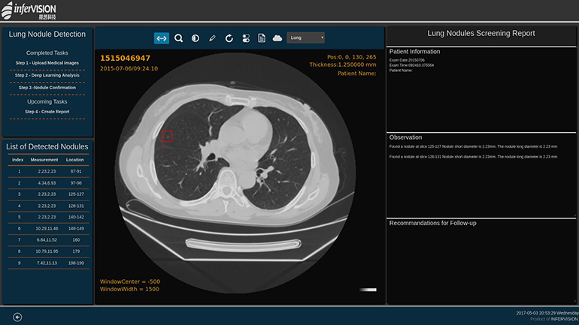Select nodule 2 at location 97-98
The image size is (579, 325).
point(47,182)
